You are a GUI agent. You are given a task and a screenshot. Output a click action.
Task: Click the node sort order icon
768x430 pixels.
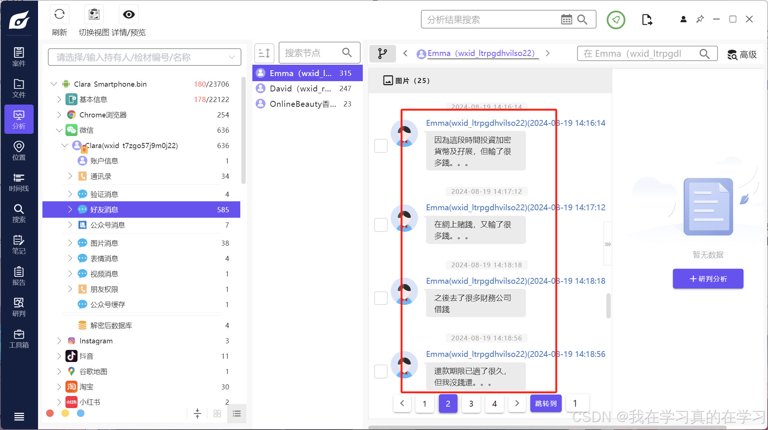click(264, 53)
